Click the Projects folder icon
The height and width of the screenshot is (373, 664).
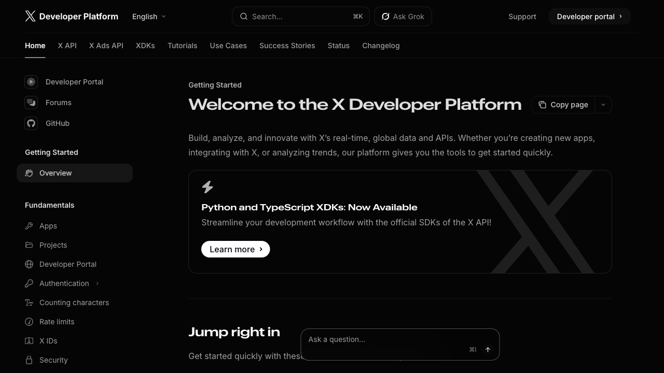pos(29,245)
